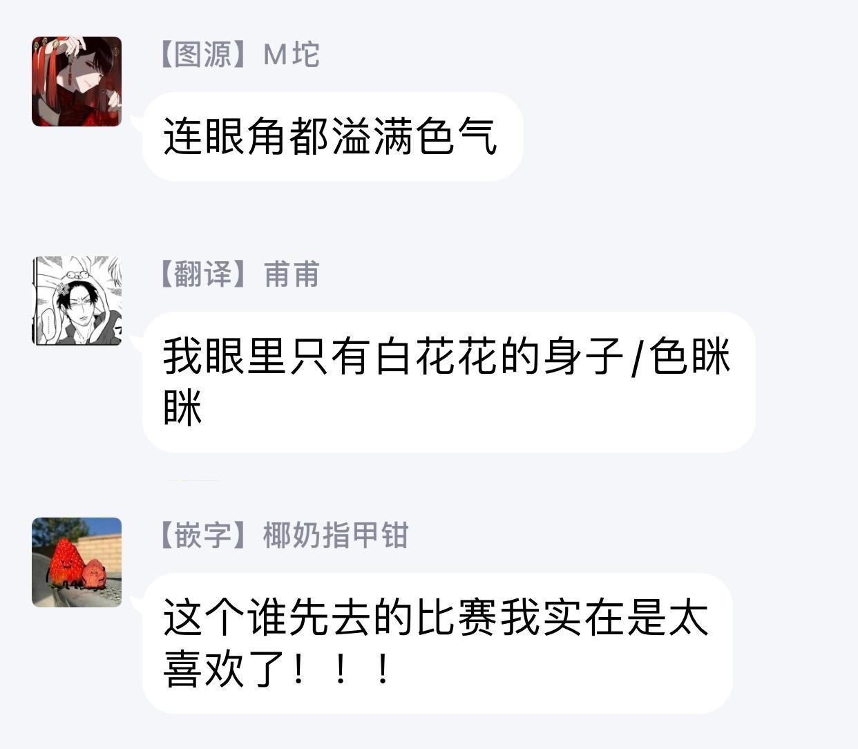Click the 【图源】 role tag
Screen dimensions: 858x749
point(203,55)
